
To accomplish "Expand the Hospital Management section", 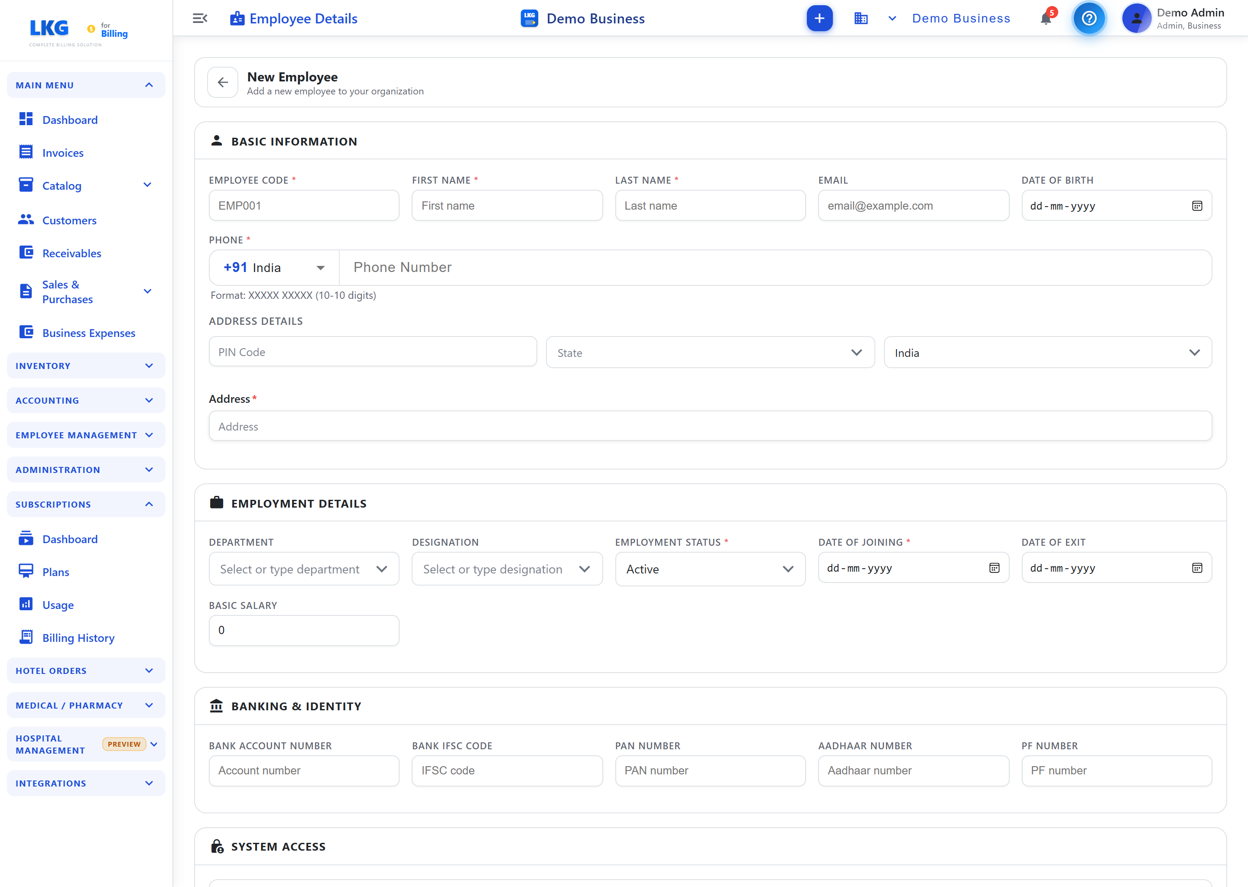I will [x=86, y=745].
